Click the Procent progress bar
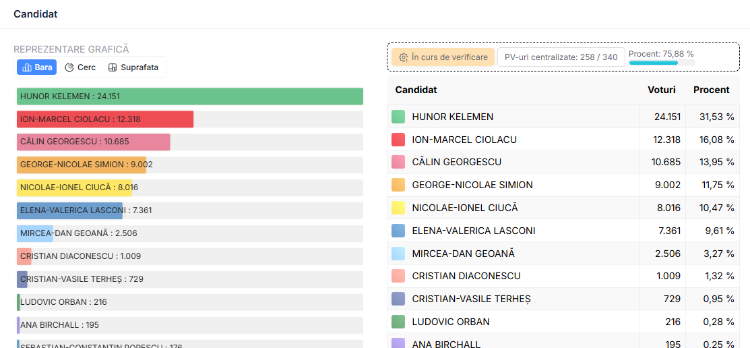Screen dimensions: 750x348 pos(662,63)
